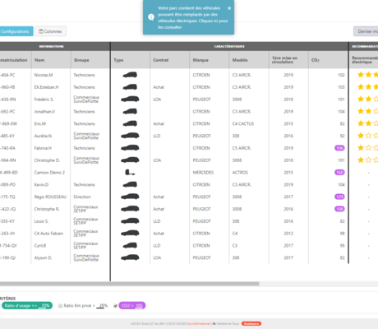Screen dimensions: 378x329
Task: Select the ACTROS model cell
Action: click(x=240, y=173)
